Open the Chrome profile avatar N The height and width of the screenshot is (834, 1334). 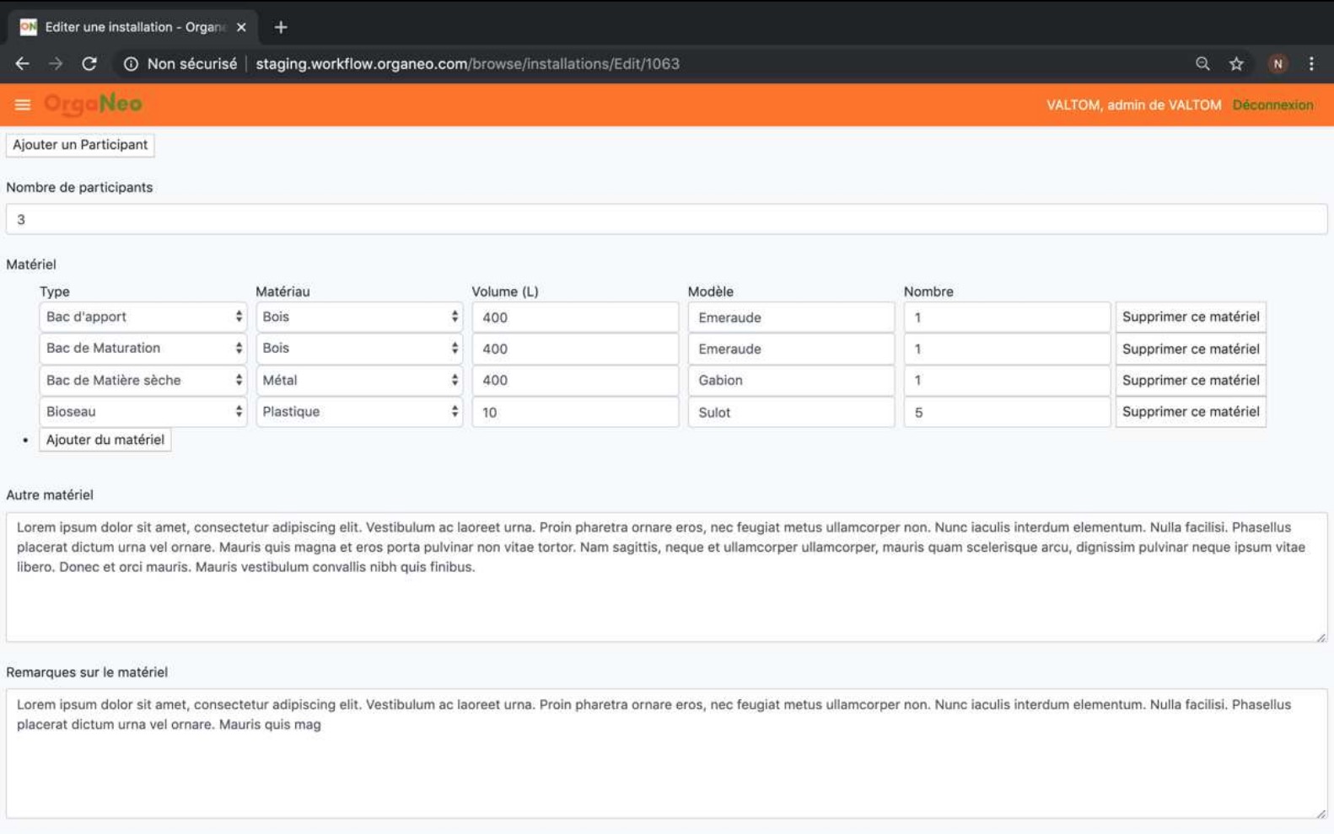[1278, 64]
